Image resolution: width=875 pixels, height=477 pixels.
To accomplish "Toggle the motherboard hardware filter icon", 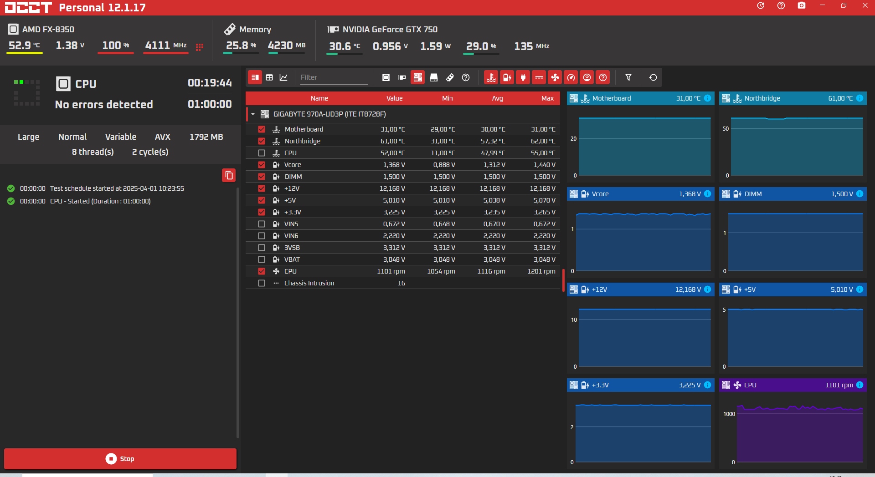I will pos(418,77).
